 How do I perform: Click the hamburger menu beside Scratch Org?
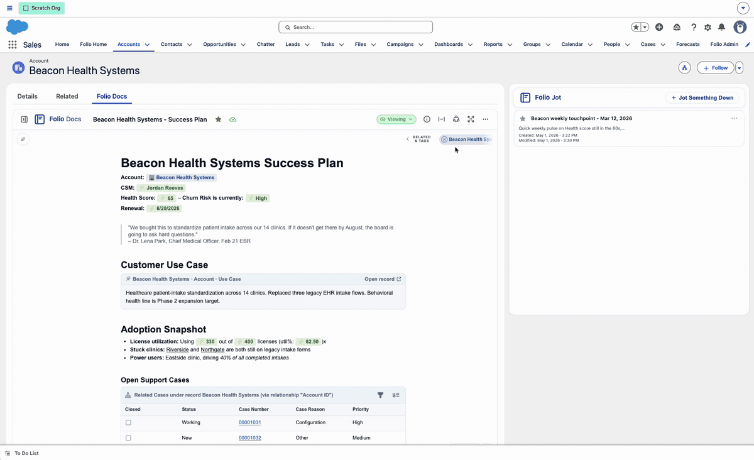tap(9, 8)
